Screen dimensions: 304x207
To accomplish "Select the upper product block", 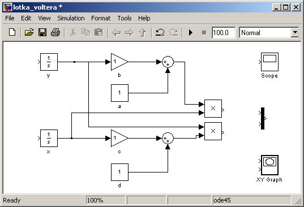I will point(213,109).
